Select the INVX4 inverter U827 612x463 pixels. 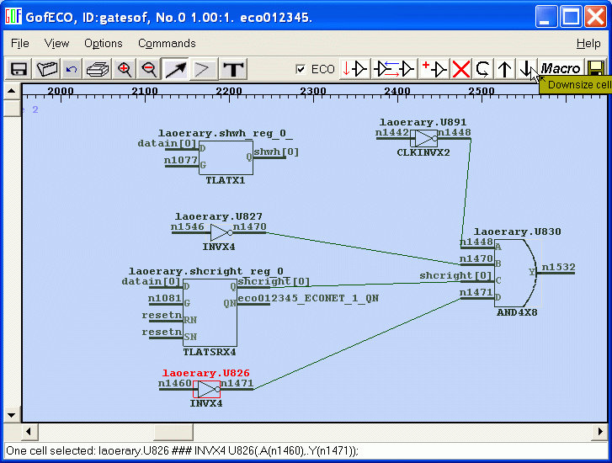[x=221, y=232]
